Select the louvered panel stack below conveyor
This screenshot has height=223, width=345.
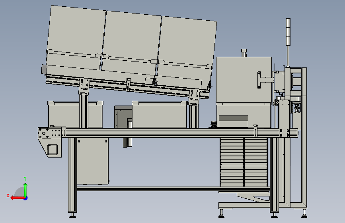[x=244, y=162]
